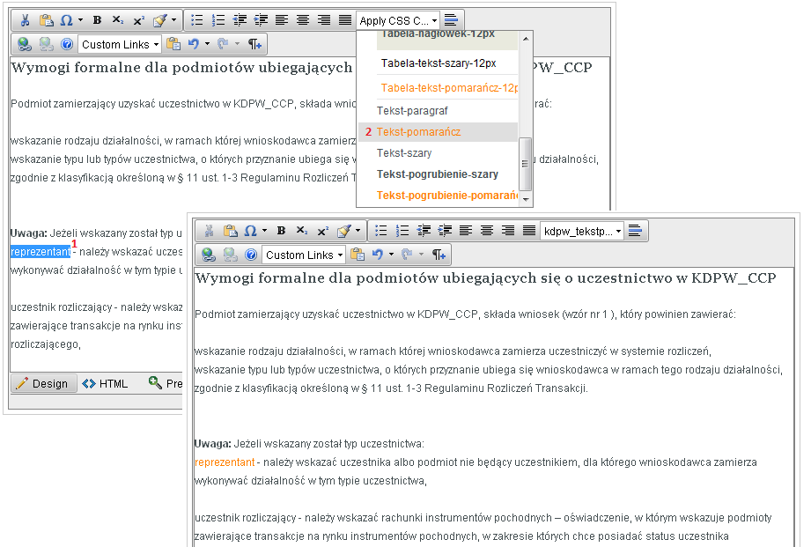This screenshot has width=811, height=547.
Task: Open Undo history dropdown in back editor
Action: pos(208,44)
